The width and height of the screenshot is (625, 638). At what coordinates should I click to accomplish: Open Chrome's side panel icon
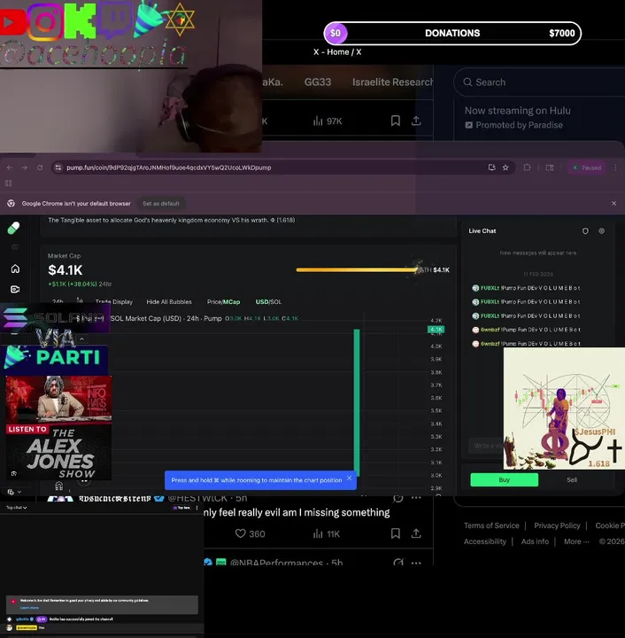click(550, 167)
